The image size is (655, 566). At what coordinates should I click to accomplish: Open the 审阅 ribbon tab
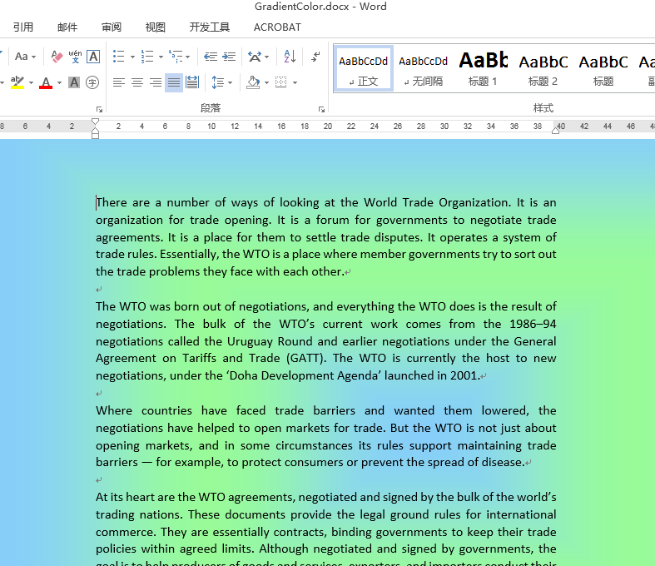click(112, 27)
